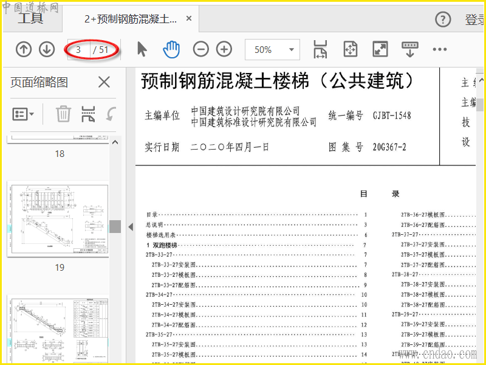
Task: Rotate page using the rotate icon
Action: point(111,114)
